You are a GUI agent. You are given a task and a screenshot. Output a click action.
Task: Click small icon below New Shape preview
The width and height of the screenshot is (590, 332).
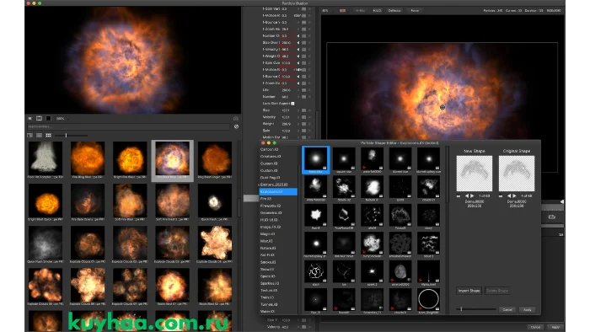pyautogui.click(x=459, y=195)
